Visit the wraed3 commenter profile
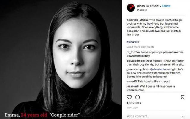The height and width of the screenshot is (119, 190). click(132, 82)
